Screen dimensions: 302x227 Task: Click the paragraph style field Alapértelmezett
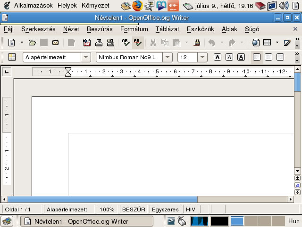tap(52, 57)
